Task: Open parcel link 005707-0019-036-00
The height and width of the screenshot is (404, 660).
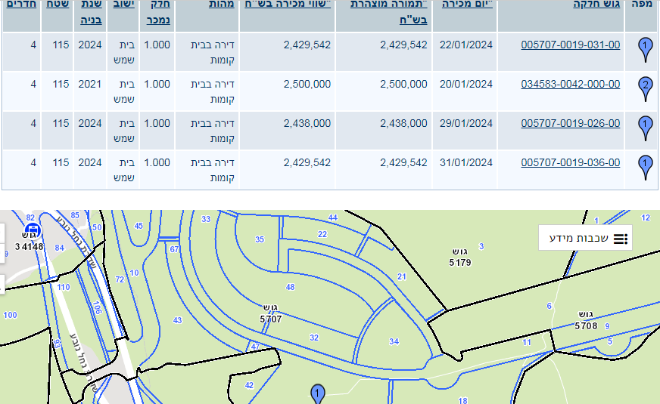Action: (x=571, y=162)
